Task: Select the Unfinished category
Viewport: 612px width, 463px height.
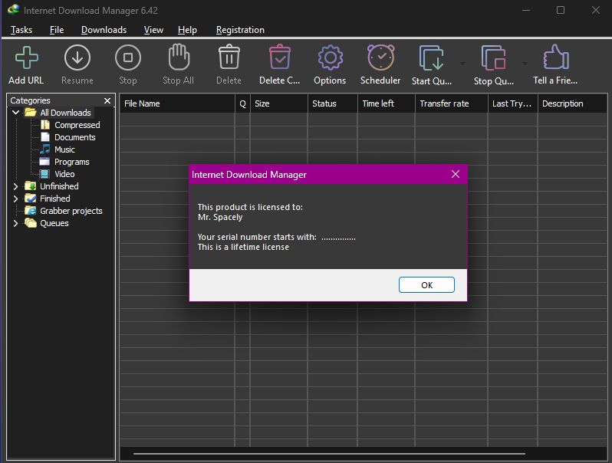Action: point(59,186)
